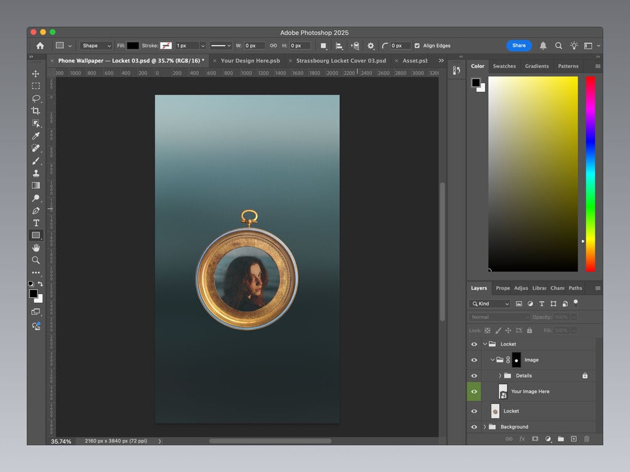The height and width of the screenshot is (472, 630).
Task: Expand the Details group
Action: (500, 376)
